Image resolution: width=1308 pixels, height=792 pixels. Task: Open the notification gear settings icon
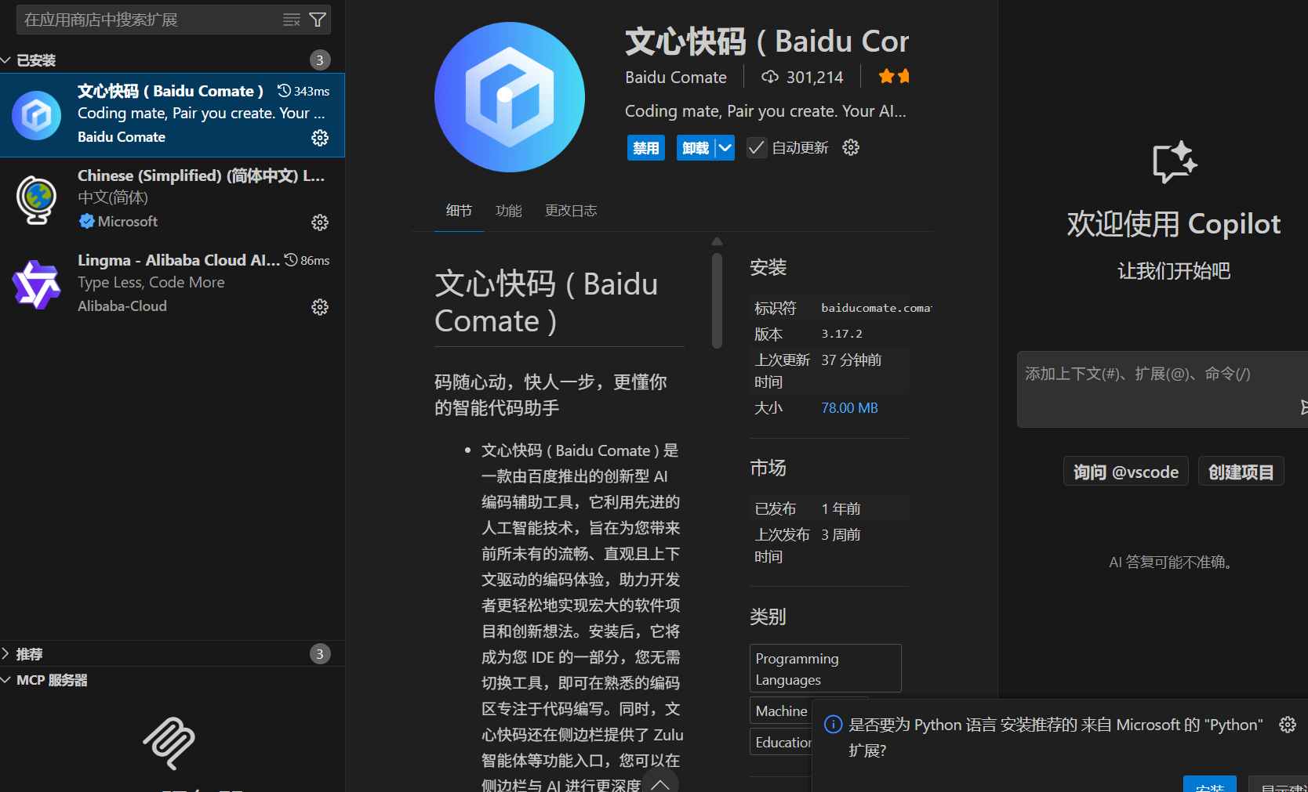pos(1288,725)
